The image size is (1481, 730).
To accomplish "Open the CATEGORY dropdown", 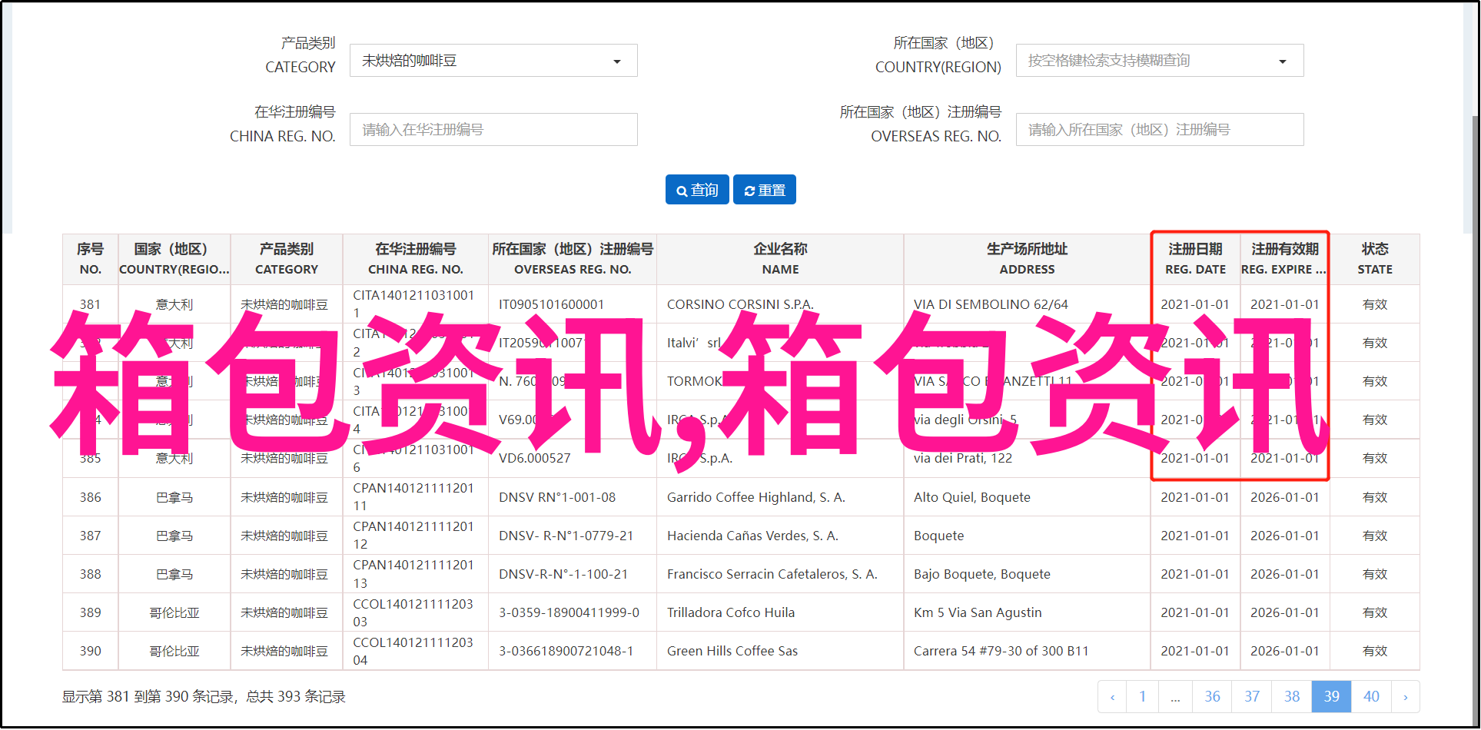I will [493, 61].
